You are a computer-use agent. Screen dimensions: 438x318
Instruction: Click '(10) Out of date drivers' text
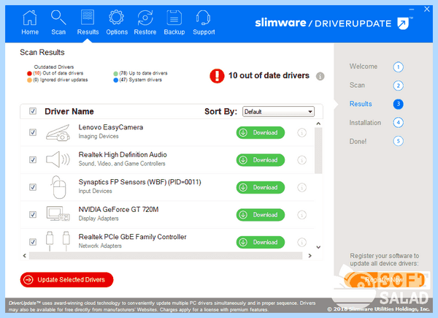pos(58,73)
